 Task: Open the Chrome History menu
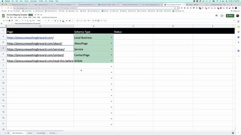26,1
